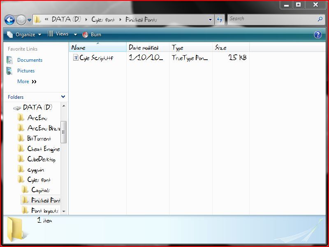This screenshot has width=329, height=247.
Task: Show More favorite links
Action: click(x=27, y=82)
